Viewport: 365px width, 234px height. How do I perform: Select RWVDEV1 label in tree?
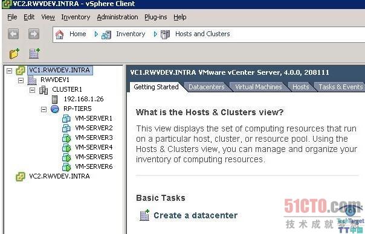click(x=55, y=80)
